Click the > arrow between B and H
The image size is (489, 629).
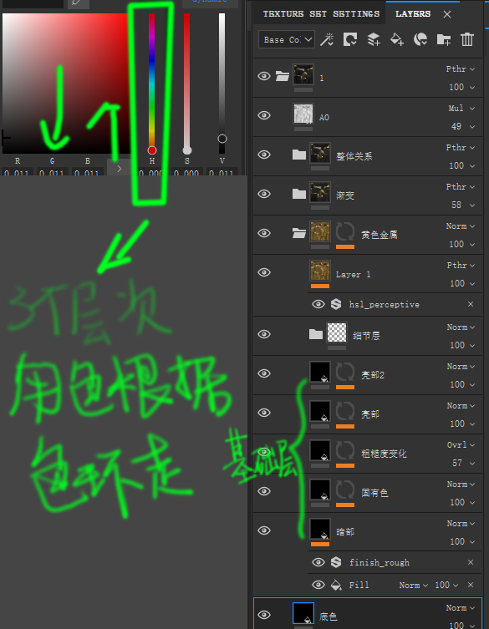tap(119, 169)
